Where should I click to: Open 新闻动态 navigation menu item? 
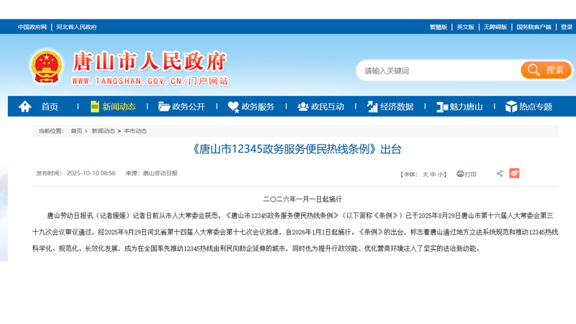tap(119, 107)
